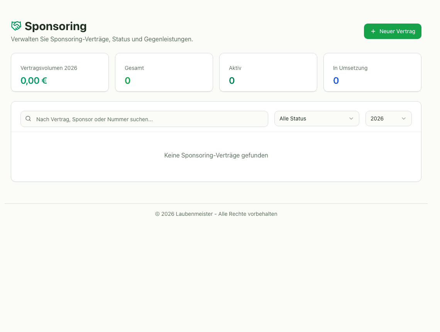Click the Sponsoring page heading

coord(56,26)
